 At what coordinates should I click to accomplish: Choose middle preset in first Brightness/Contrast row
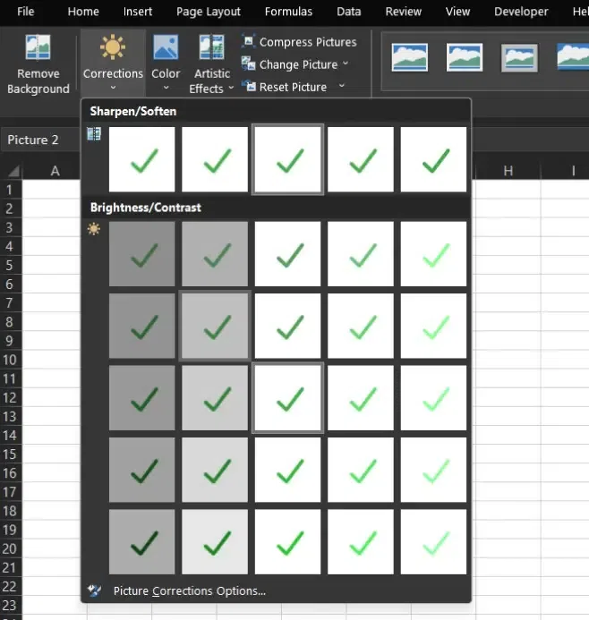pyautogui.click(x=287, y=254)
